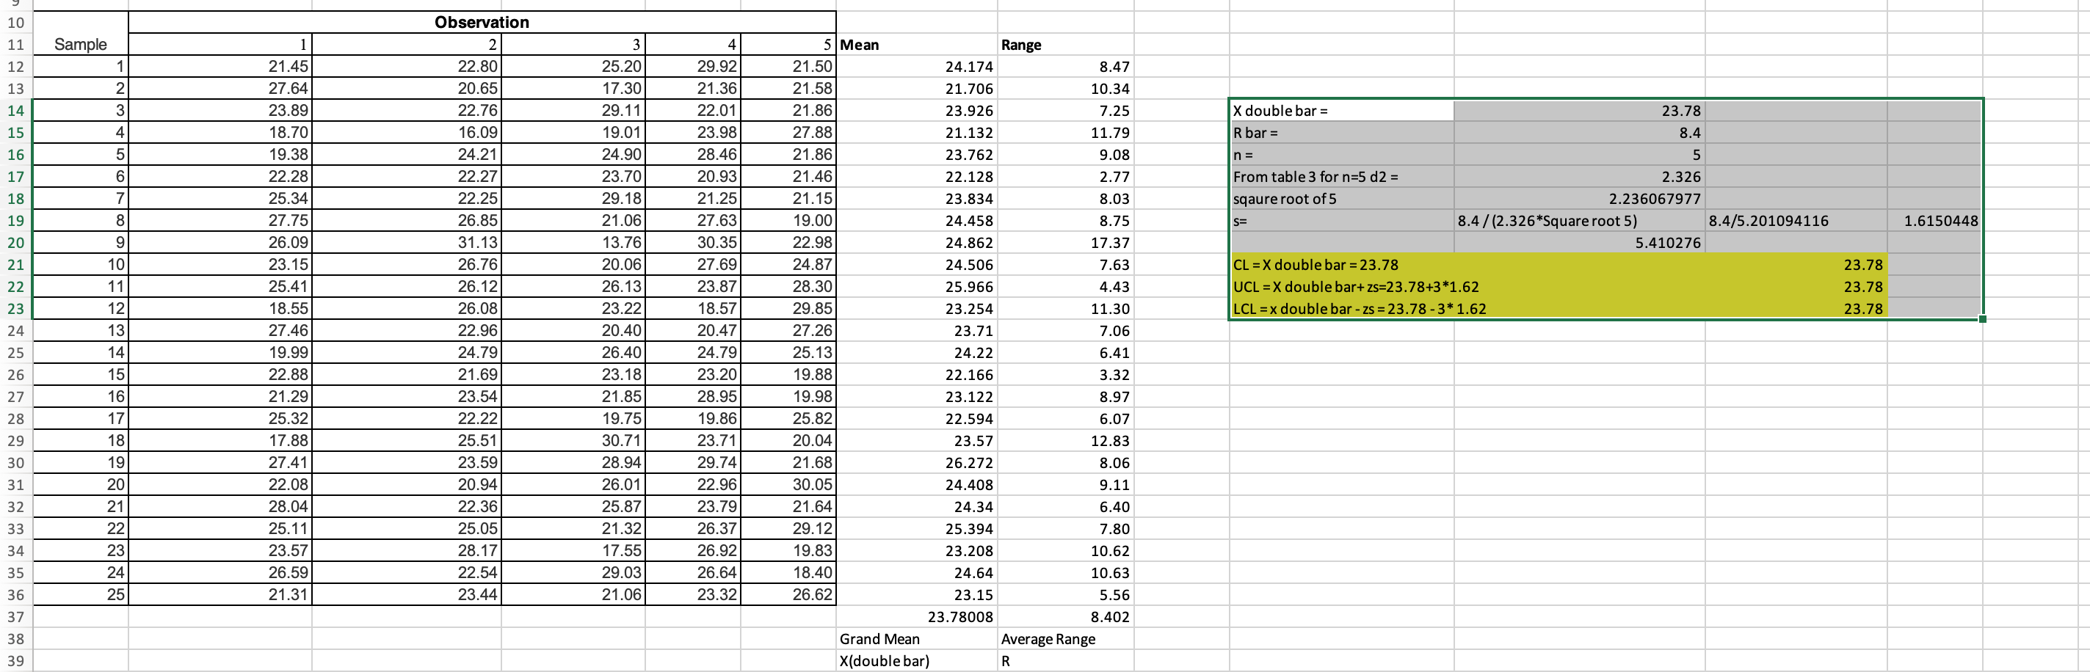
Task: Click sample 9 observation 13.76
Action: point(573,242)
